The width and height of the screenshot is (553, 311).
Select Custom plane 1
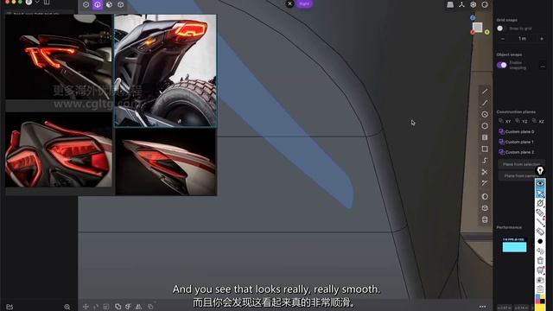pyautogui.click(x=517, y=142)
